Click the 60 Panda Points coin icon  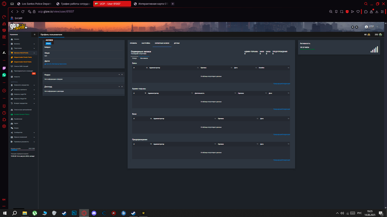(369, 35)
